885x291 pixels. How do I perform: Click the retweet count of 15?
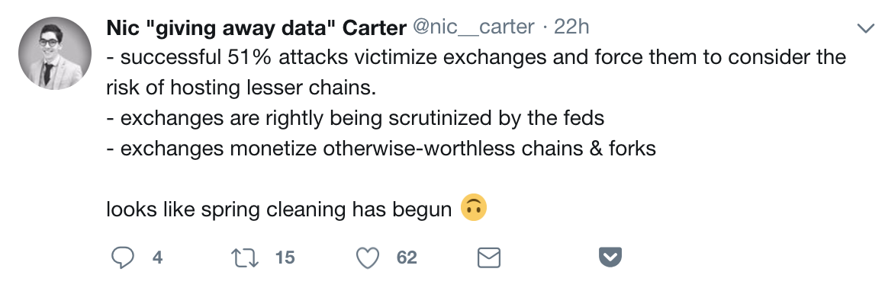click(285, 257)
